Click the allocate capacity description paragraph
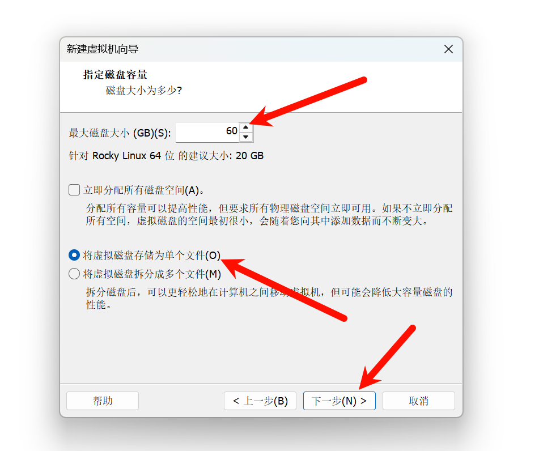Viewport: 539px width, 451px height. (269, 215)
